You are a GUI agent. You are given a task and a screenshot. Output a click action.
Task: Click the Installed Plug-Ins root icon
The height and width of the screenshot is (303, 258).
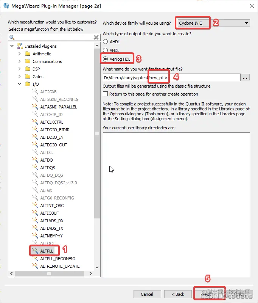20,46
